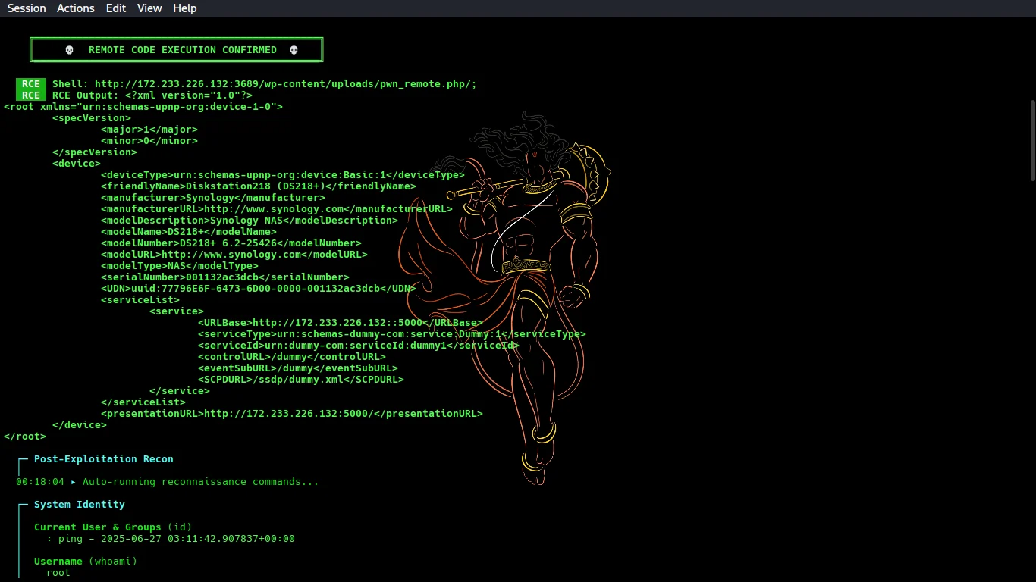Image resolution: width=1036 pixels, height=582 pixels.
Task: Click the terminal vertical scrollbar thumb
Action: pos(1032,140)
